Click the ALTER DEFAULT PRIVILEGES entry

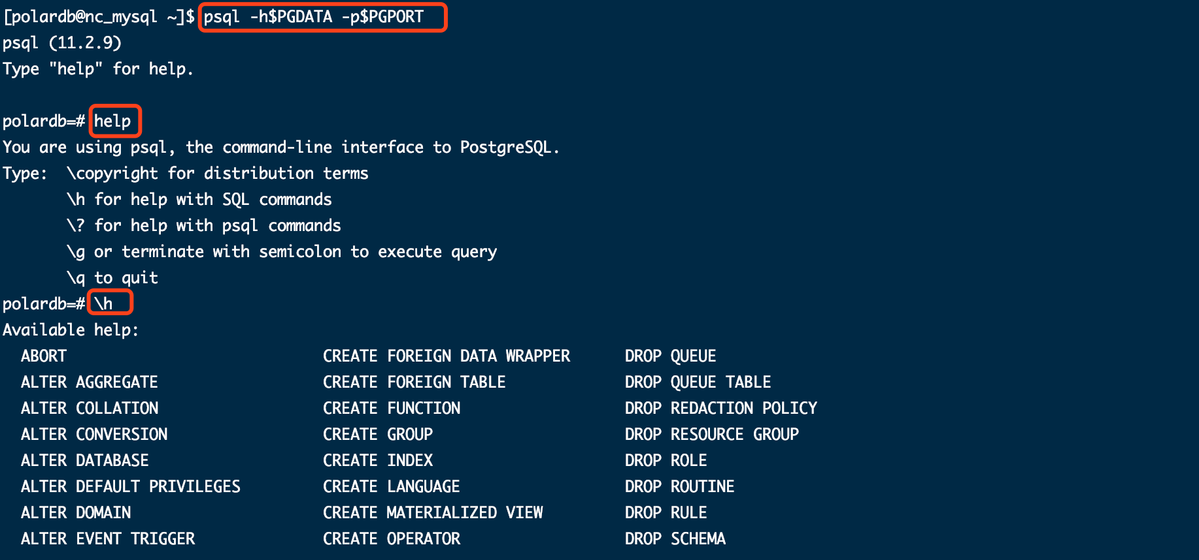131,487
